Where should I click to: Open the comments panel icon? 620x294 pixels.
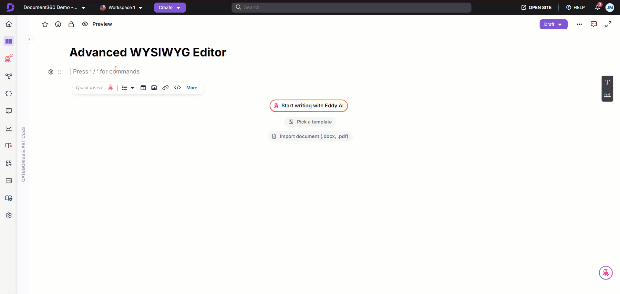tap(594, 24)
